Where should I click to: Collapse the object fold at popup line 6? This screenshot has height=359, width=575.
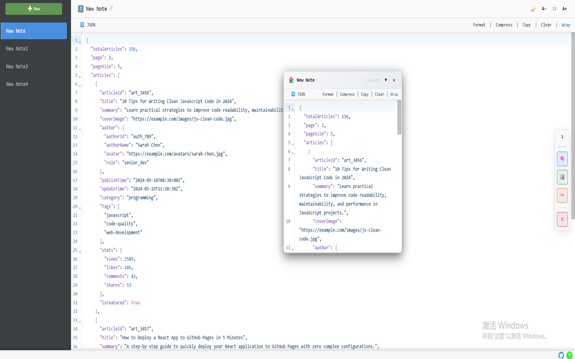point(293,153)
